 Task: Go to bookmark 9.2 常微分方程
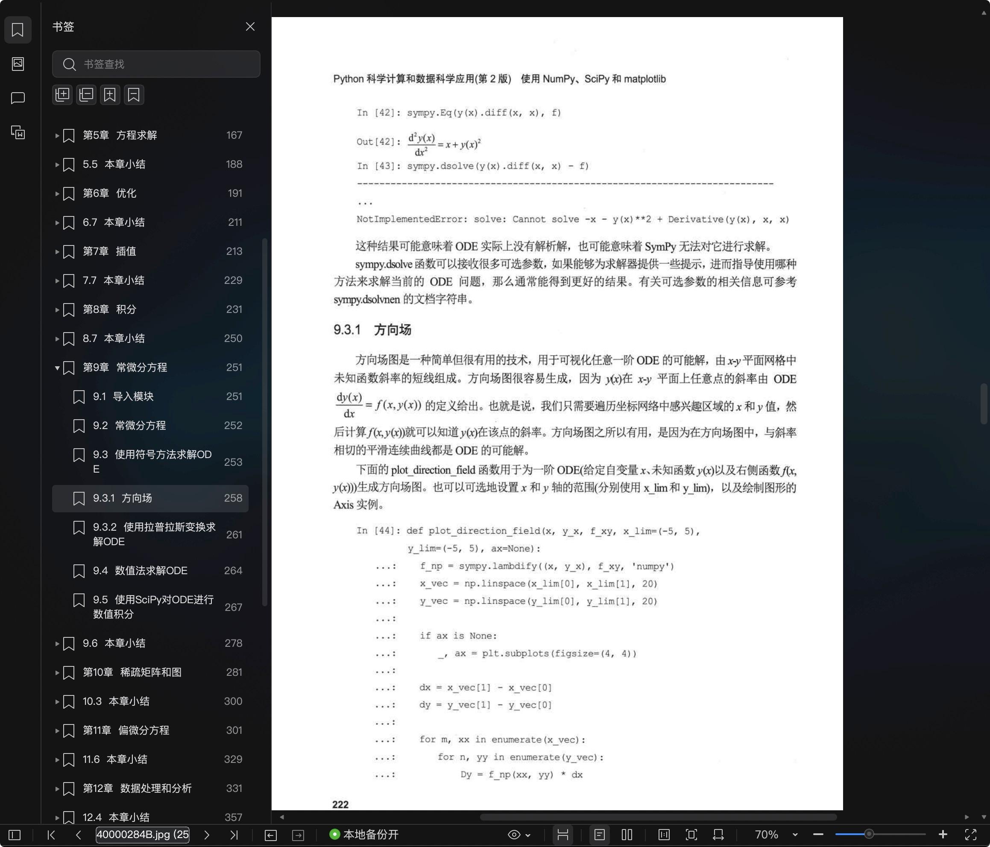click(x=150, y=426)
